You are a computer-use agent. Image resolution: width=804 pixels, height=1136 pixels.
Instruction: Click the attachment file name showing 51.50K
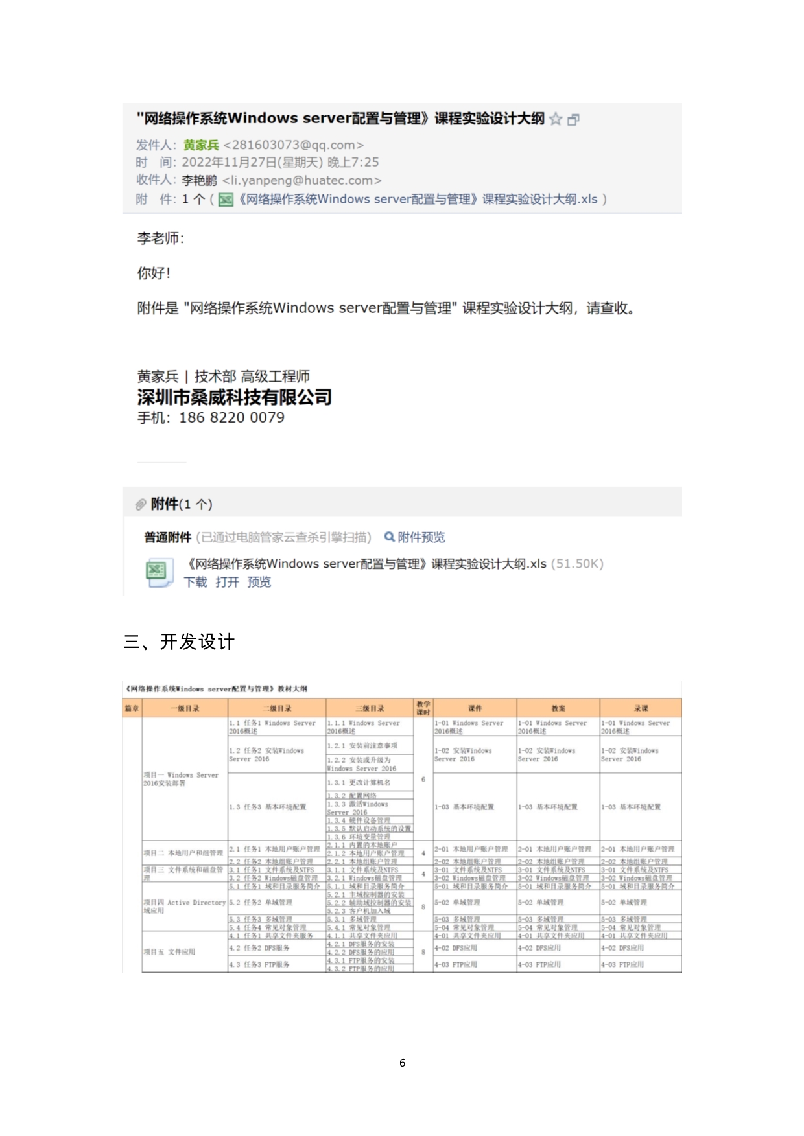click(x=367, y=564)
